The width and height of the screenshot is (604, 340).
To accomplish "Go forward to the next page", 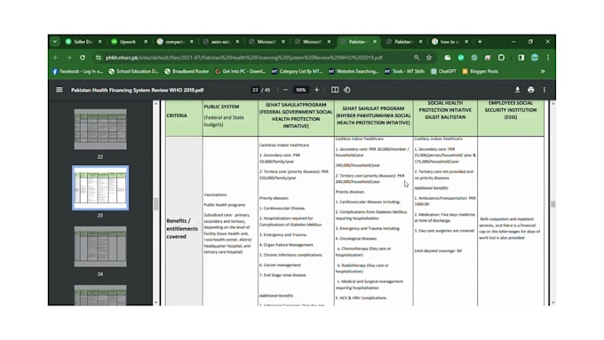I will [x=69, y=58].
